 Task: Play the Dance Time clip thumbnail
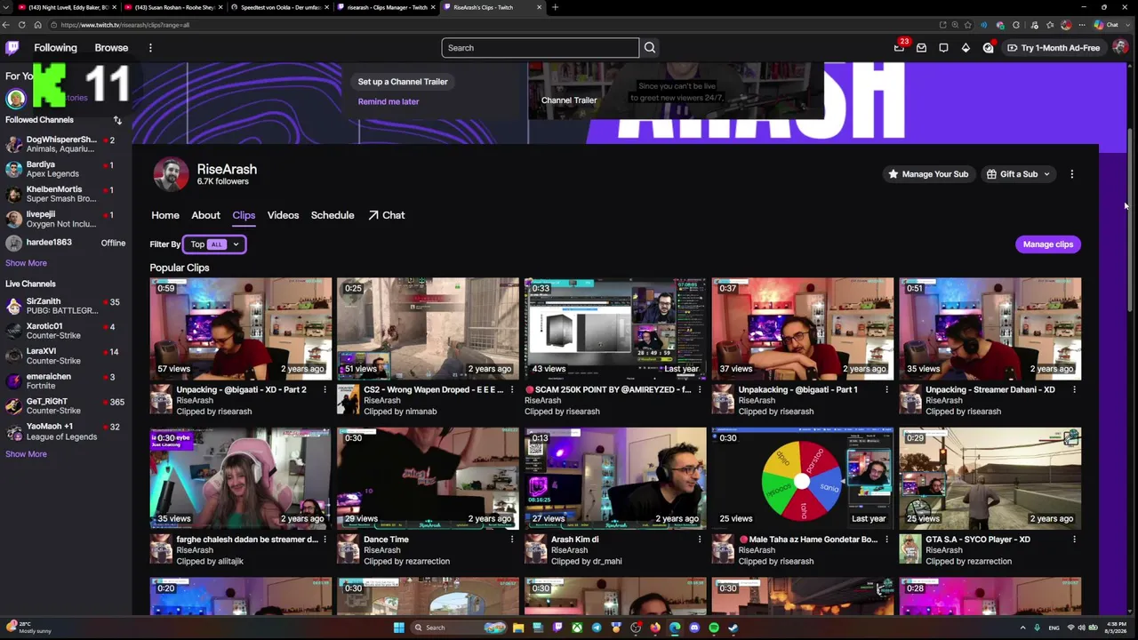click(428, 478)
